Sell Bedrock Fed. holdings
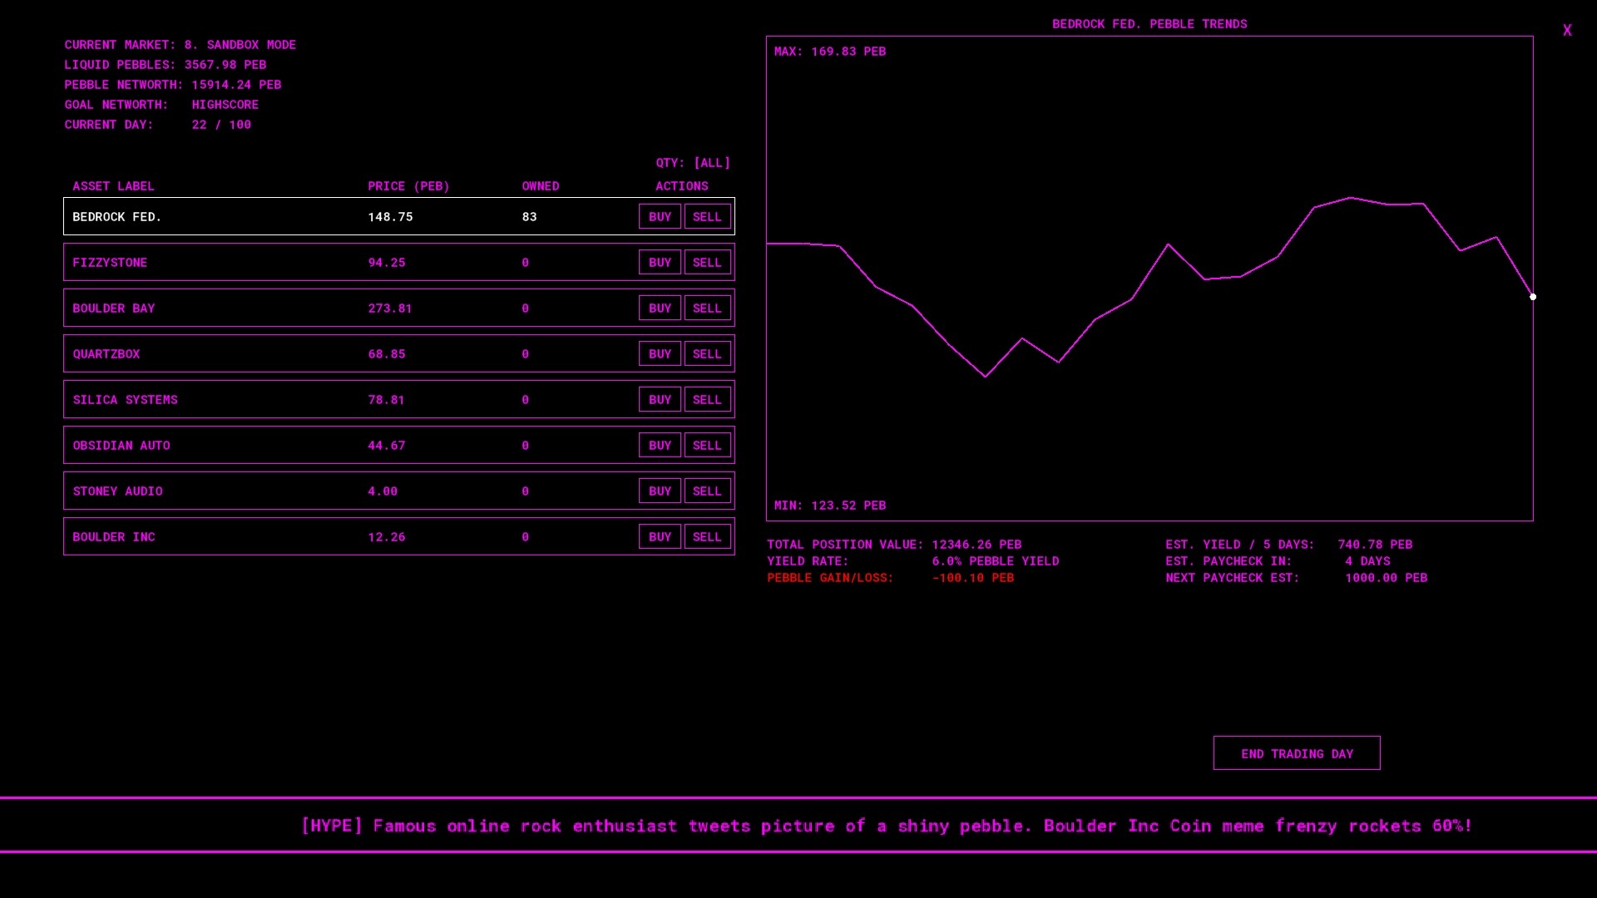This screenshot has height=898, width=1597. pos(707,216)
